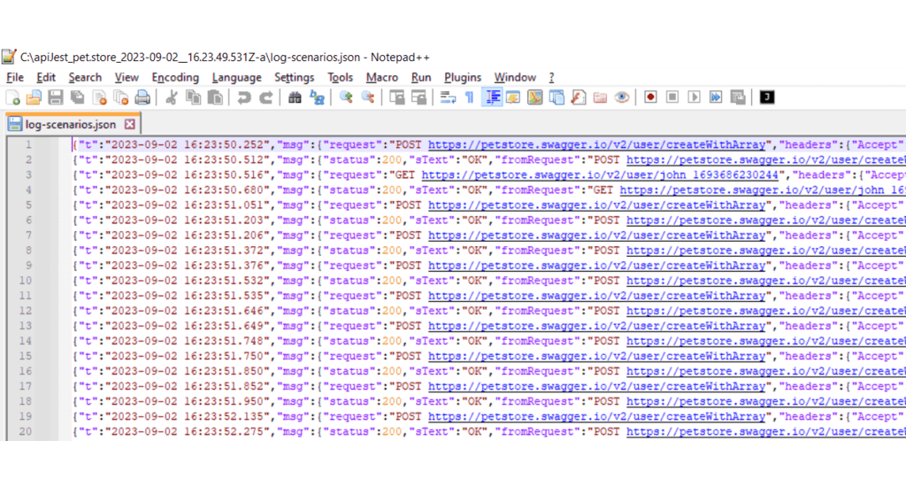
Task: Open Find with the binoculars icon
Action: click(295, 97)
